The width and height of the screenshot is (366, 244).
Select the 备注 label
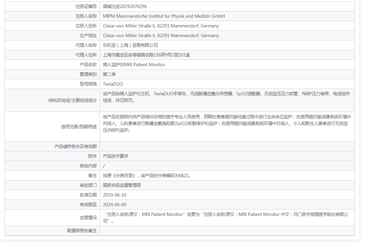[92, 176]
